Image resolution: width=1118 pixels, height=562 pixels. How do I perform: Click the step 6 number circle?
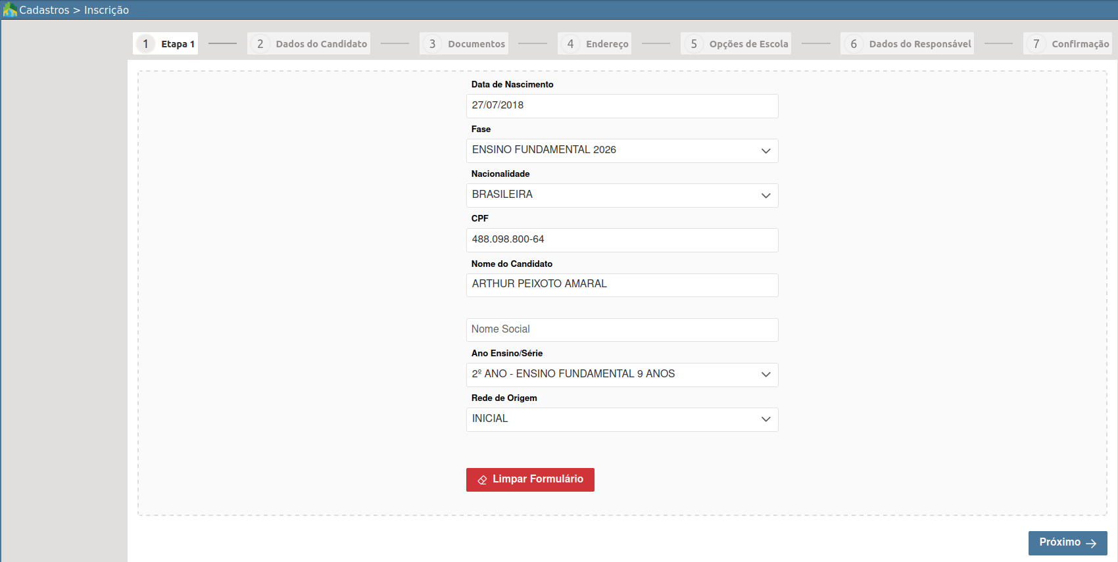click(x=854, y=44)
